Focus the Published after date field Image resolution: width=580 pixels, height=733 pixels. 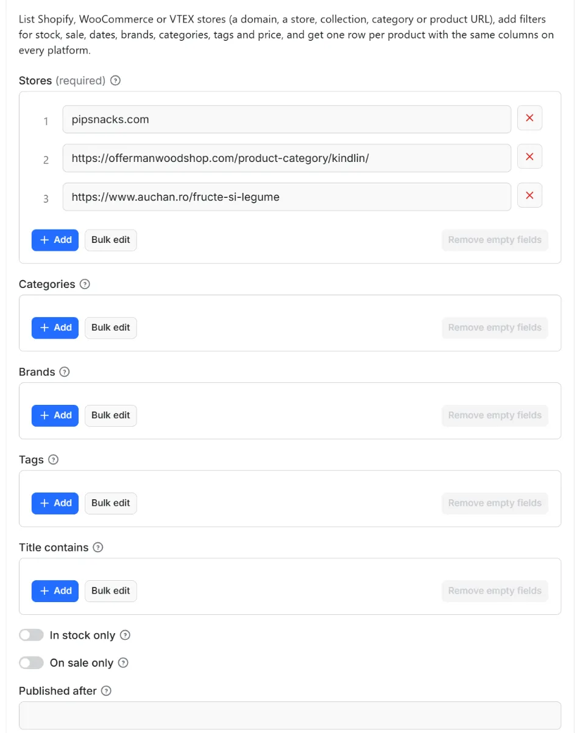click(x=290, y=716)
